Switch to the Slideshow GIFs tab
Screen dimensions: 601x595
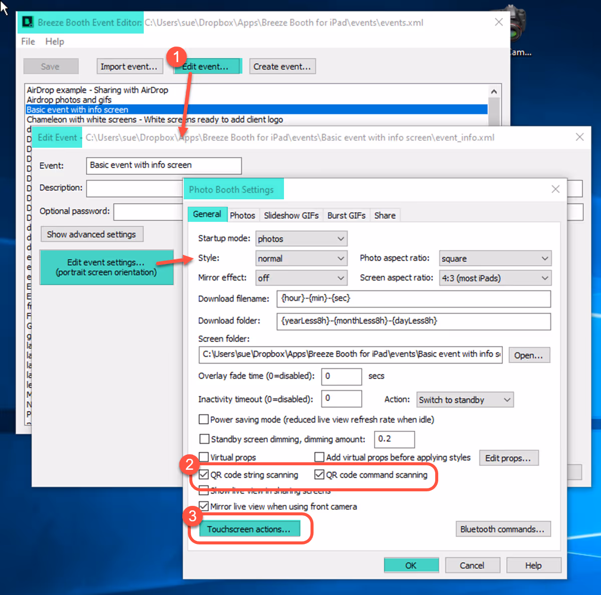click(291, 215)
